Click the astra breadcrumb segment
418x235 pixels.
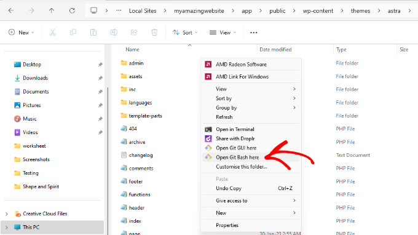394,11
